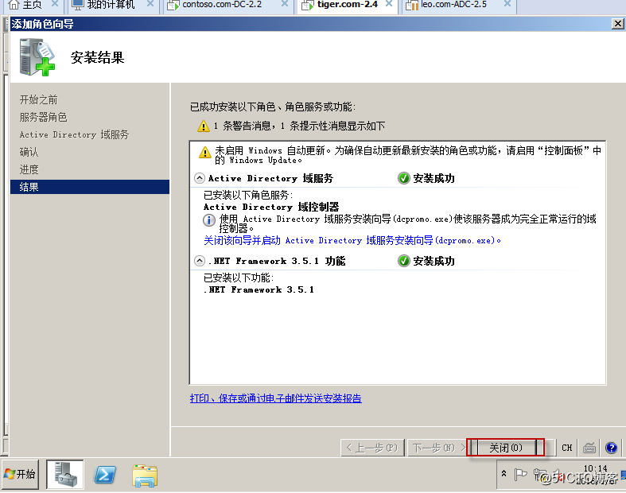Close the contoso.com-DC-2.2 tab
The width and height of the screenshot is (626, 493).
click(284, 4)
